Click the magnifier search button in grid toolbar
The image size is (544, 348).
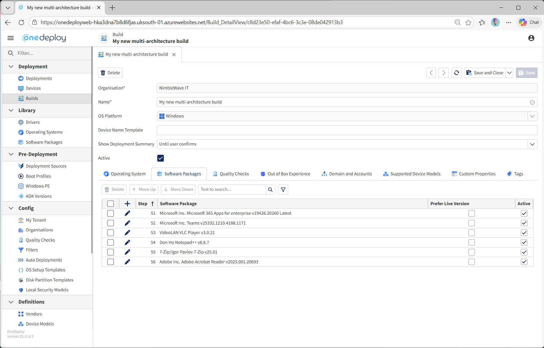click(270, 190)
